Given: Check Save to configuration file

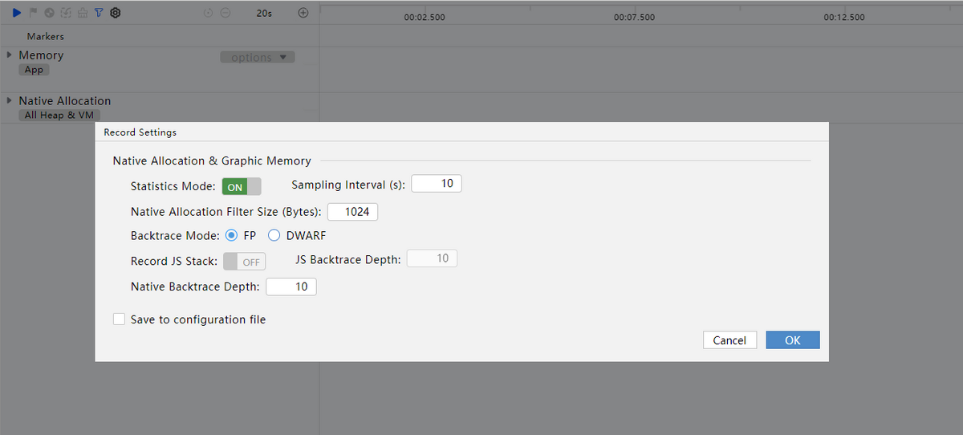Looking at the screenshot, I should [119, 319].
